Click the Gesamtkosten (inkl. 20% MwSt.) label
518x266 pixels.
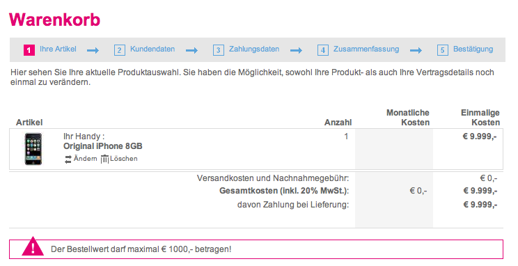(284, 191)
